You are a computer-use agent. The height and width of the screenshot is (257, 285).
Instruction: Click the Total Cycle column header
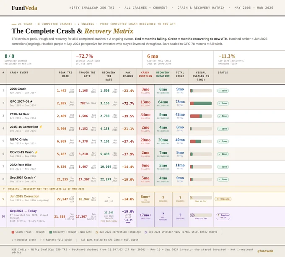click(x=180, y=74)
